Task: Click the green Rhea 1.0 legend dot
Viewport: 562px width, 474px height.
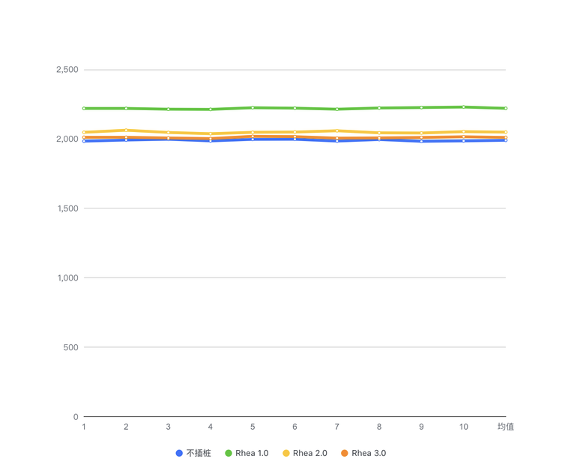Action: [229, 453]
